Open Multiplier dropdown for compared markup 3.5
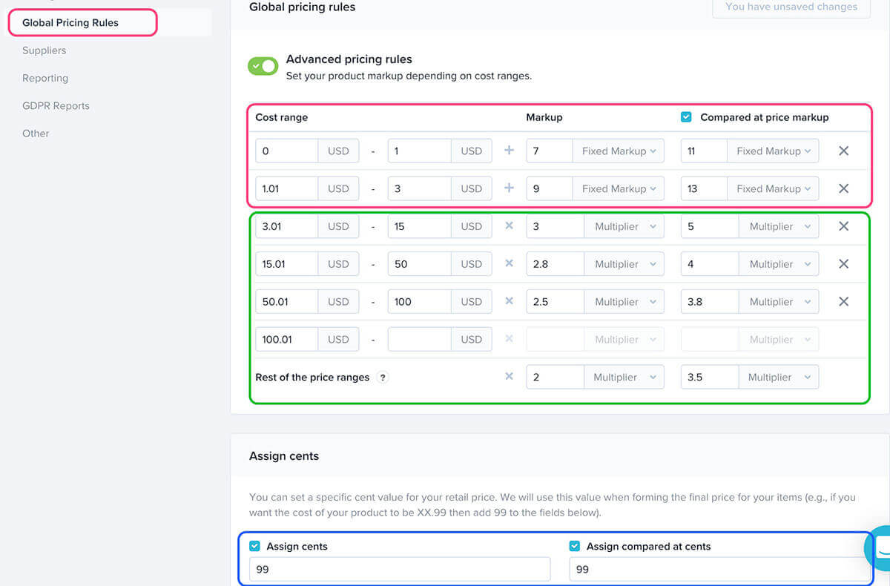This screenshot has height=586, width=890. tap(779, 377)
